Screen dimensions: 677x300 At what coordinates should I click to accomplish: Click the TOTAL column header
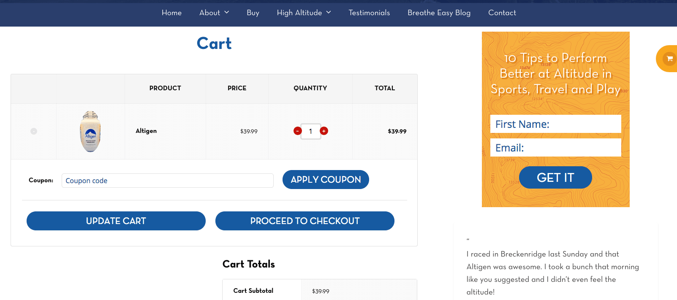[x=385, y=88]
